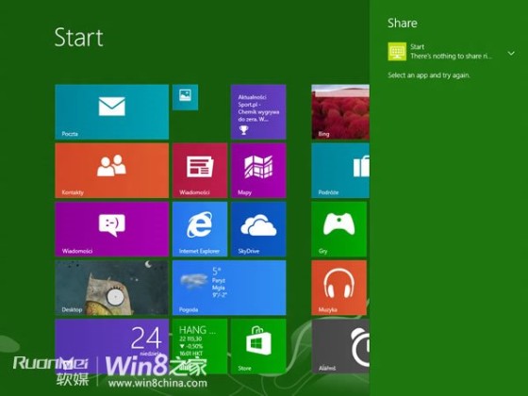528x396 pixels.
Task: Open the Alarms clock tile
Action: coord(340,346)
